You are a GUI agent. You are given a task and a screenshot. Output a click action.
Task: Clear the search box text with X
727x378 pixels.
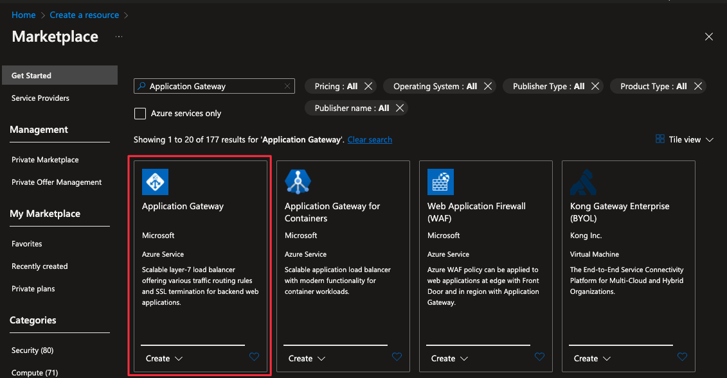pos(287,86)
